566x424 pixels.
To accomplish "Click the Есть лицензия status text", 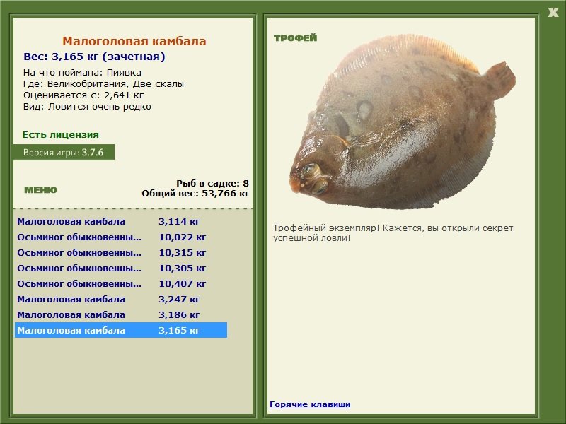I will [x=60, y=134].
